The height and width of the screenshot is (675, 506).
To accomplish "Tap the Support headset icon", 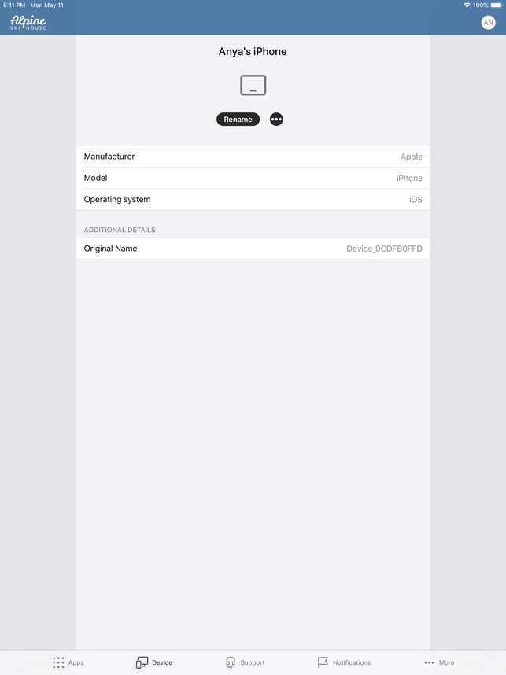I will point(231,662).
